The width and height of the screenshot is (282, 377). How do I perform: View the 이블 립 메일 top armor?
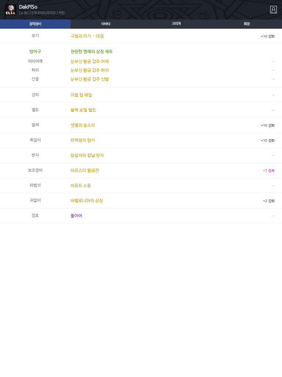point(81,95)
